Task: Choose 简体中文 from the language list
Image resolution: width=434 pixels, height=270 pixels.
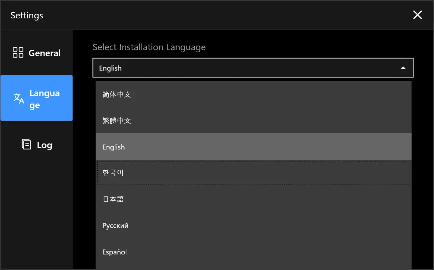Action: pos(253,94)
